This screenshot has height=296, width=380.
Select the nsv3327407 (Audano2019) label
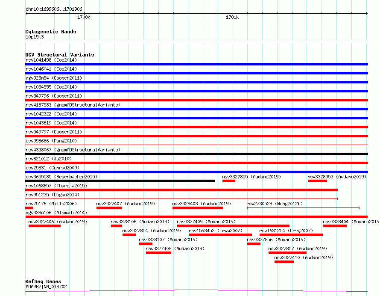coord(126,204)
